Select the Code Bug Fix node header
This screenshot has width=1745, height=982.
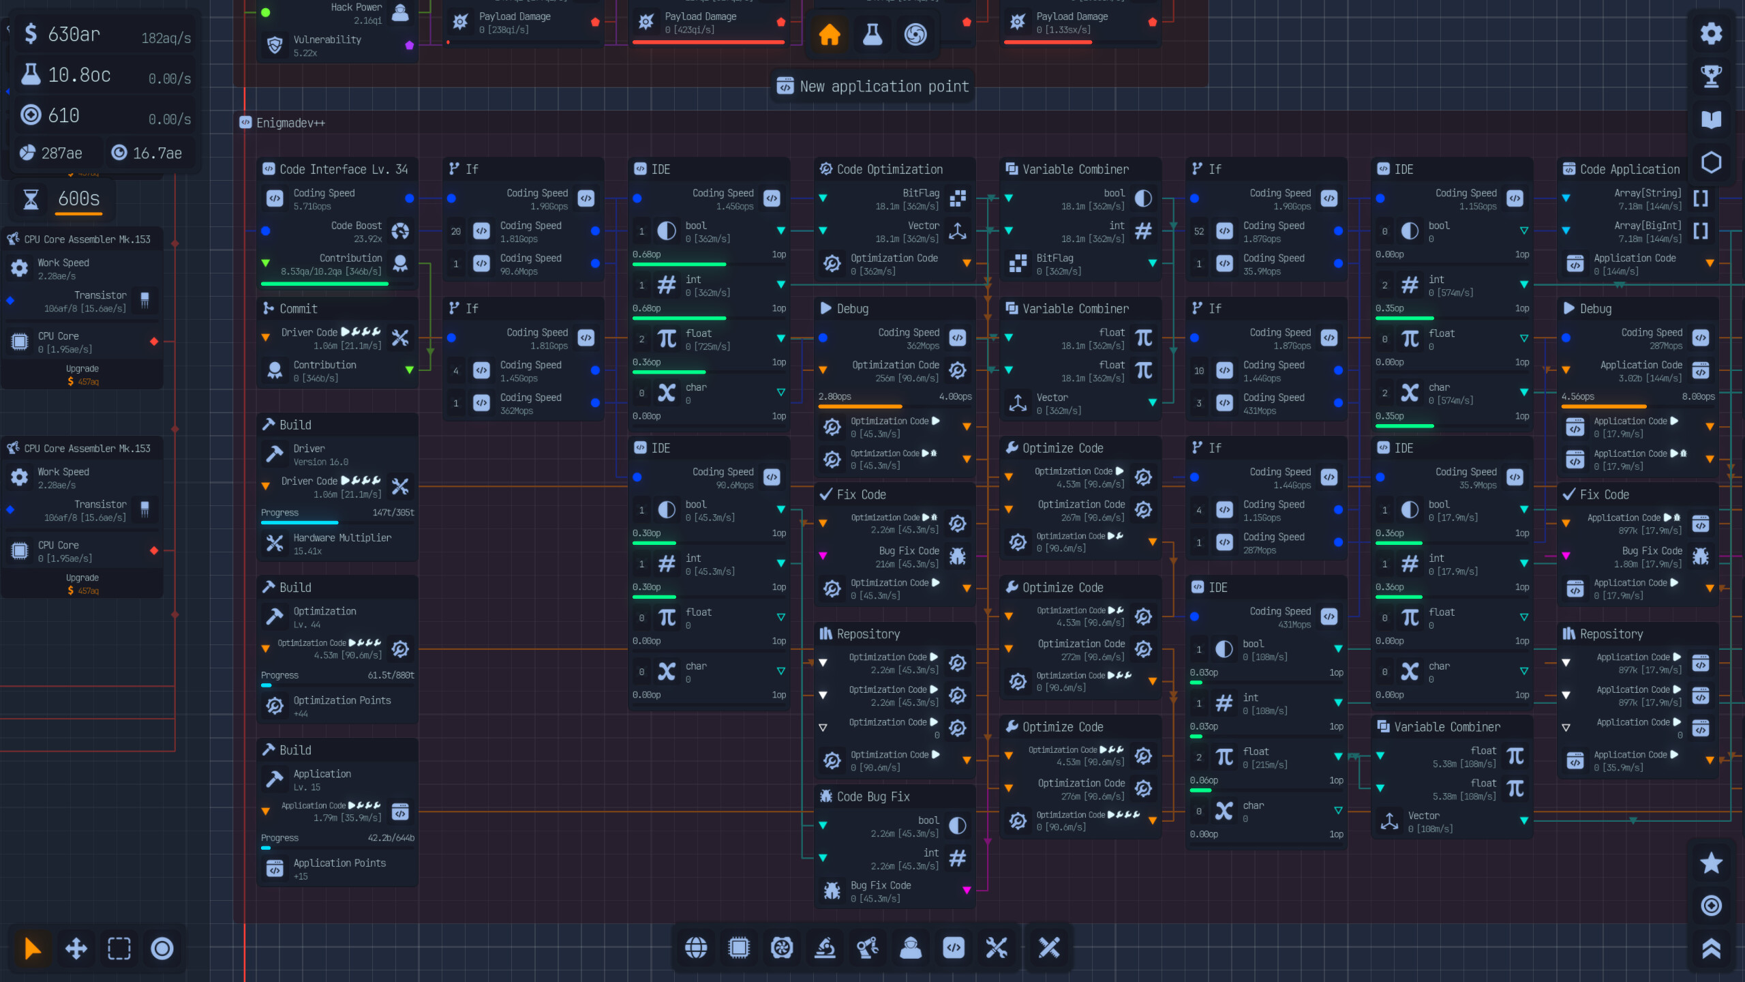click(x=895, y=797)
